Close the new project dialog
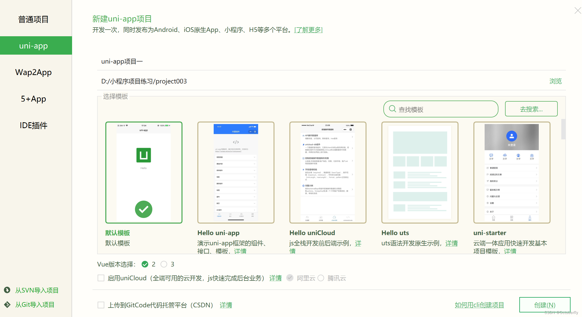Screen dimensions: 582x317 click(x=577, y=10)
